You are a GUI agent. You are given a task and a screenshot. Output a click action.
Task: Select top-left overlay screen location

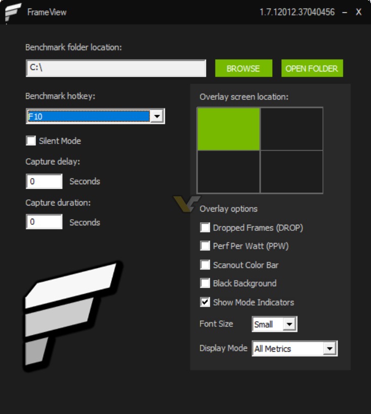pos(229,129)
